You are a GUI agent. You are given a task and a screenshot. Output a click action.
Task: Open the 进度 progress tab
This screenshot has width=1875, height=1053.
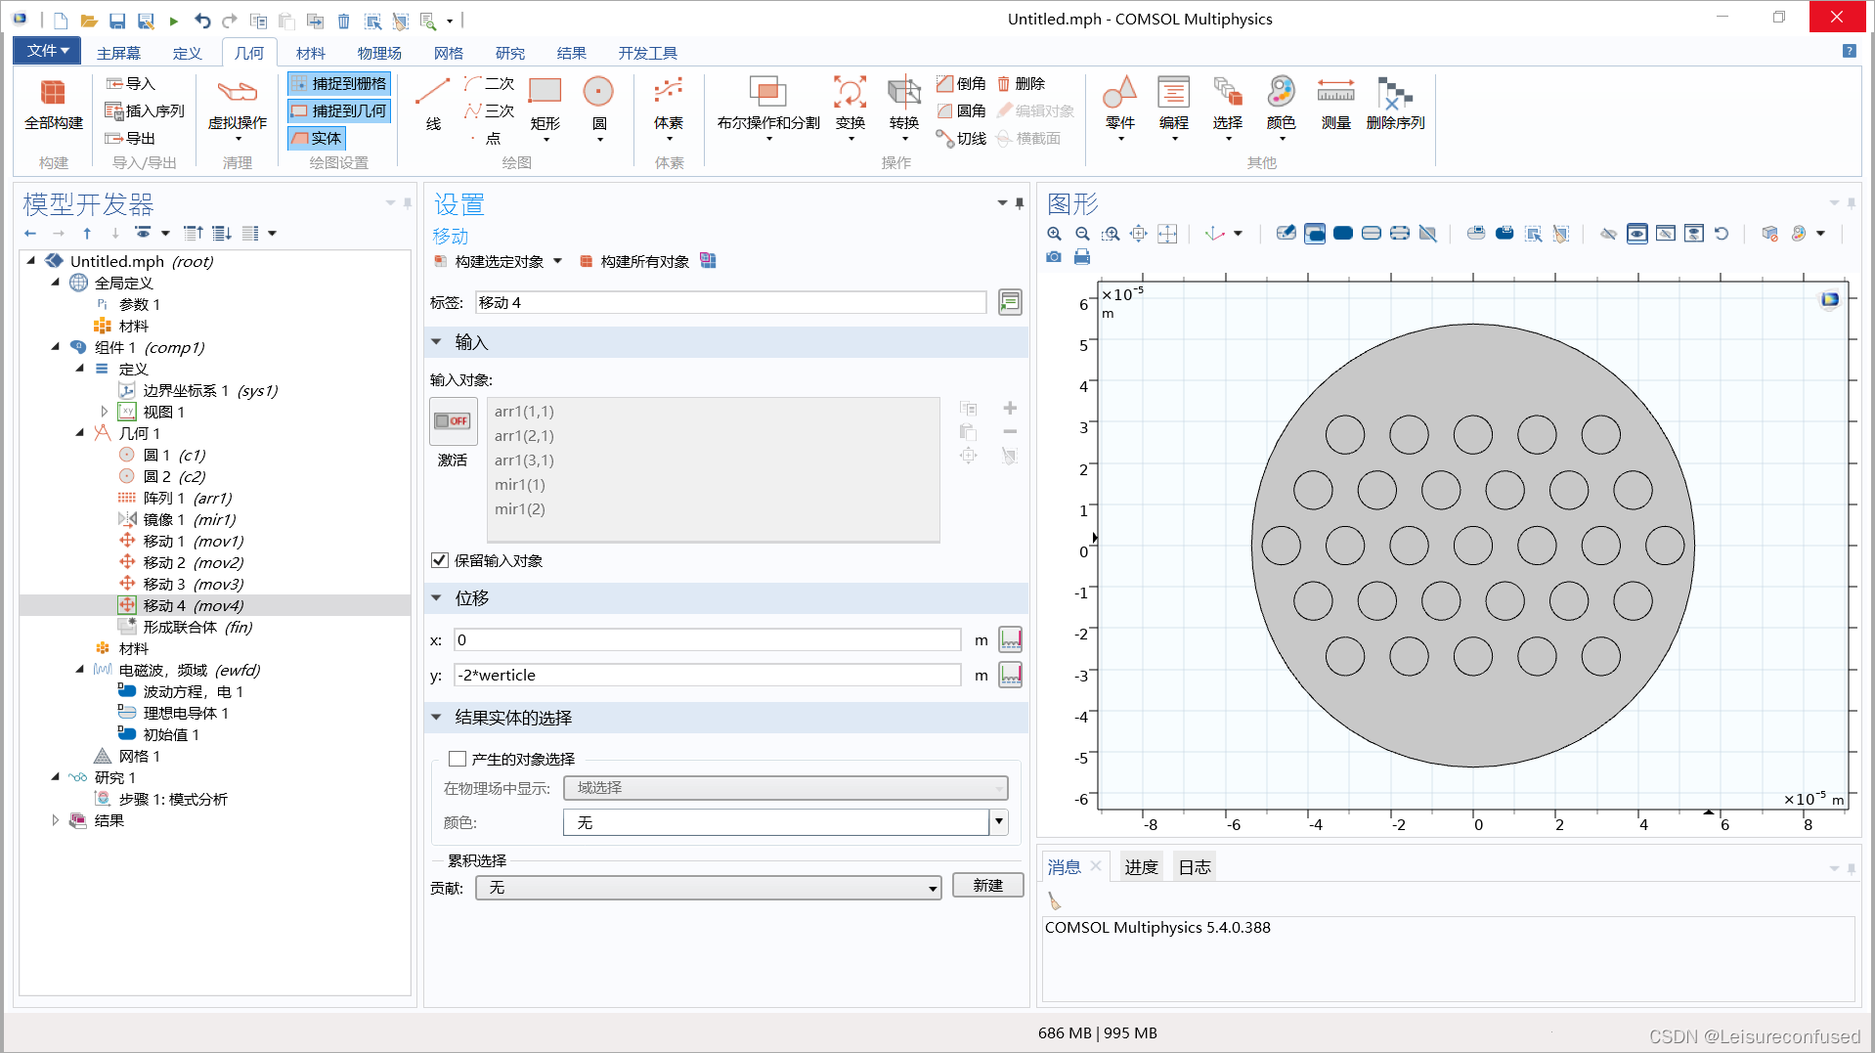tap(1141, 867)
